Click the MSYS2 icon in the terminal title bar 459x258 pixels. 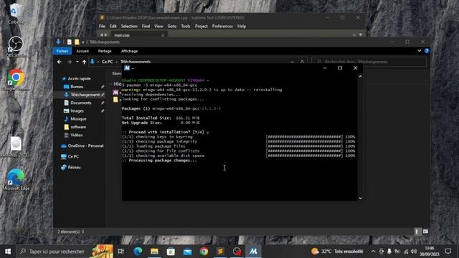coord(127,68)
